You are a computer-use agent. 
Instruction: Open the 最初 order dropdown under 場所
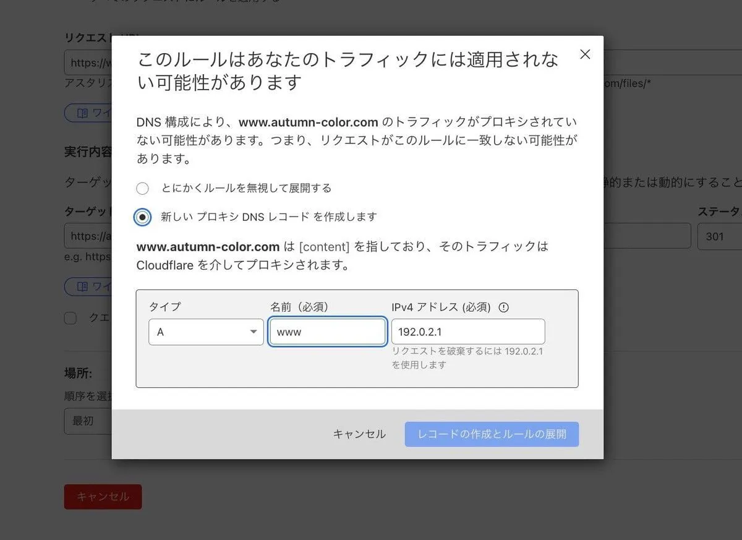(x=88, y=421)
